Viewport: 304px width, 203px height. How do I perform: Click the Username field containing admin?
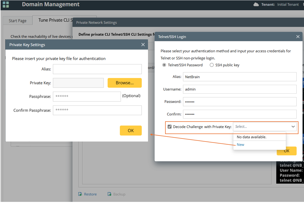pyautogui.click(x=239, y=89)
